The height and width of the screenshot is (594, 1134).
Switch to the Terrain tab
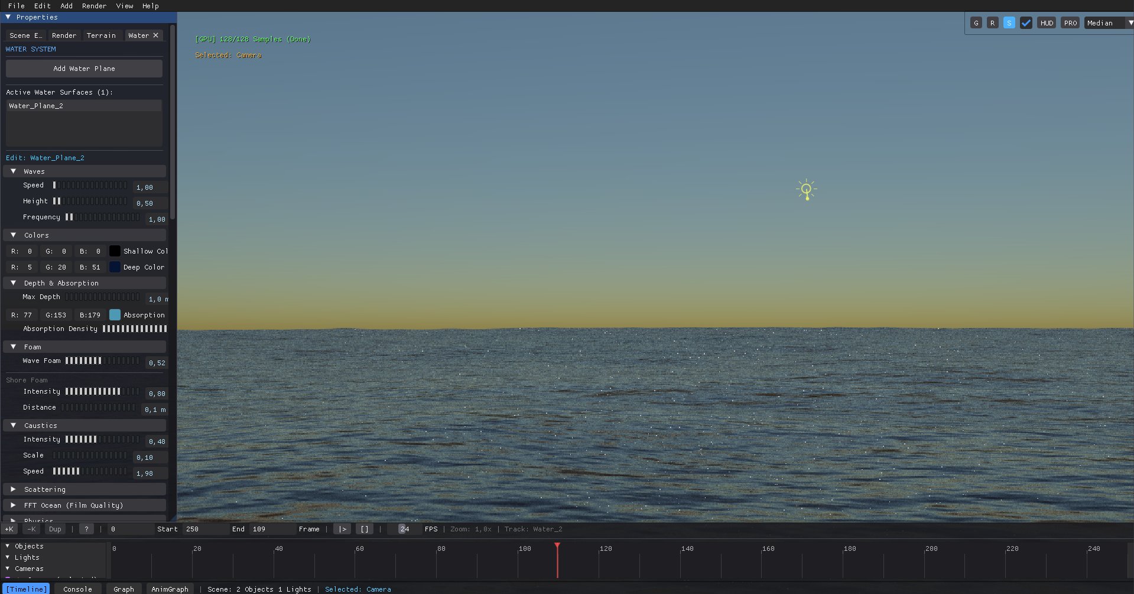click(102, 35)
